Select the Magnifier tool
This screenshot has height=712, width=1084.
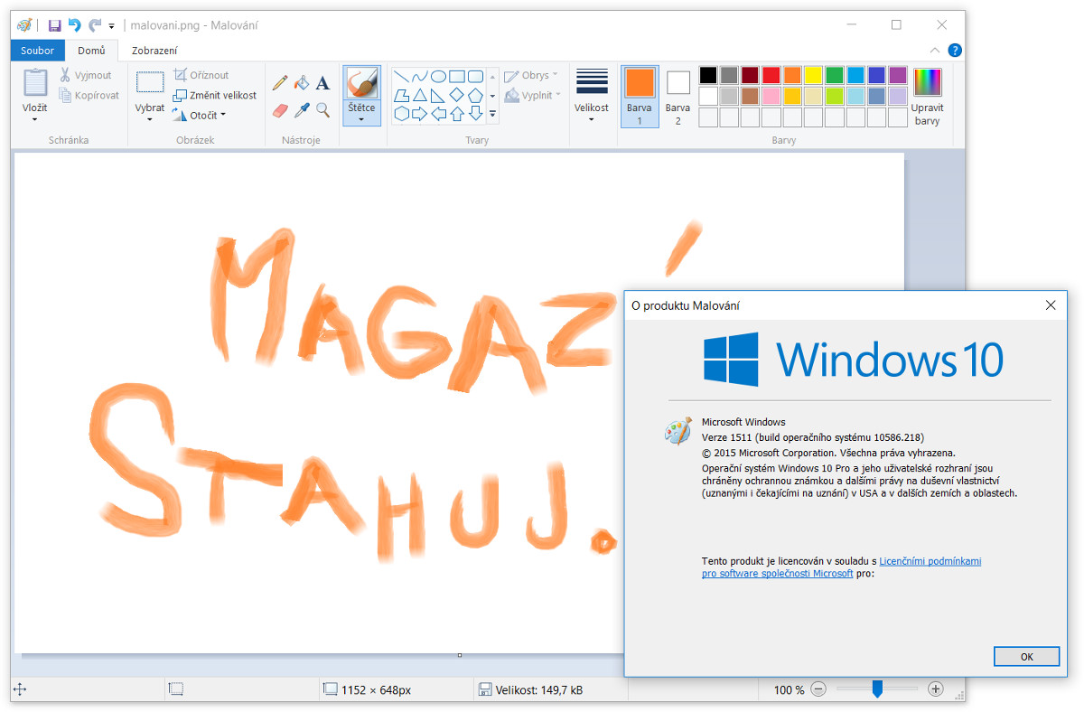[322, 110]
